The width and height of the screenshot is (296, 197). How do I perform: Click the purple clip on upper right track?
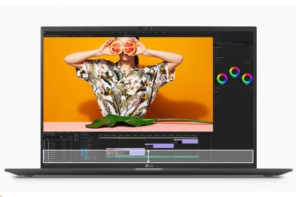[x=190, y=141]
